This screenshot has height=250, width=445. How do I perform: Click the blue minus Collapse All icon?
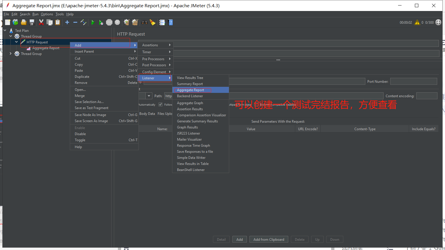click(x=75, y=22)
